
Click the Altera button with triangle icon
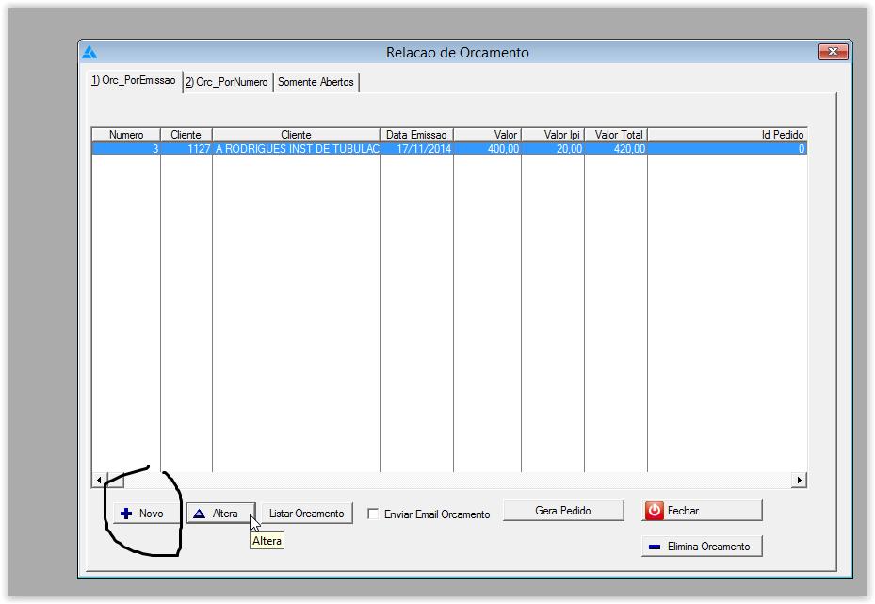coord(221,514)
